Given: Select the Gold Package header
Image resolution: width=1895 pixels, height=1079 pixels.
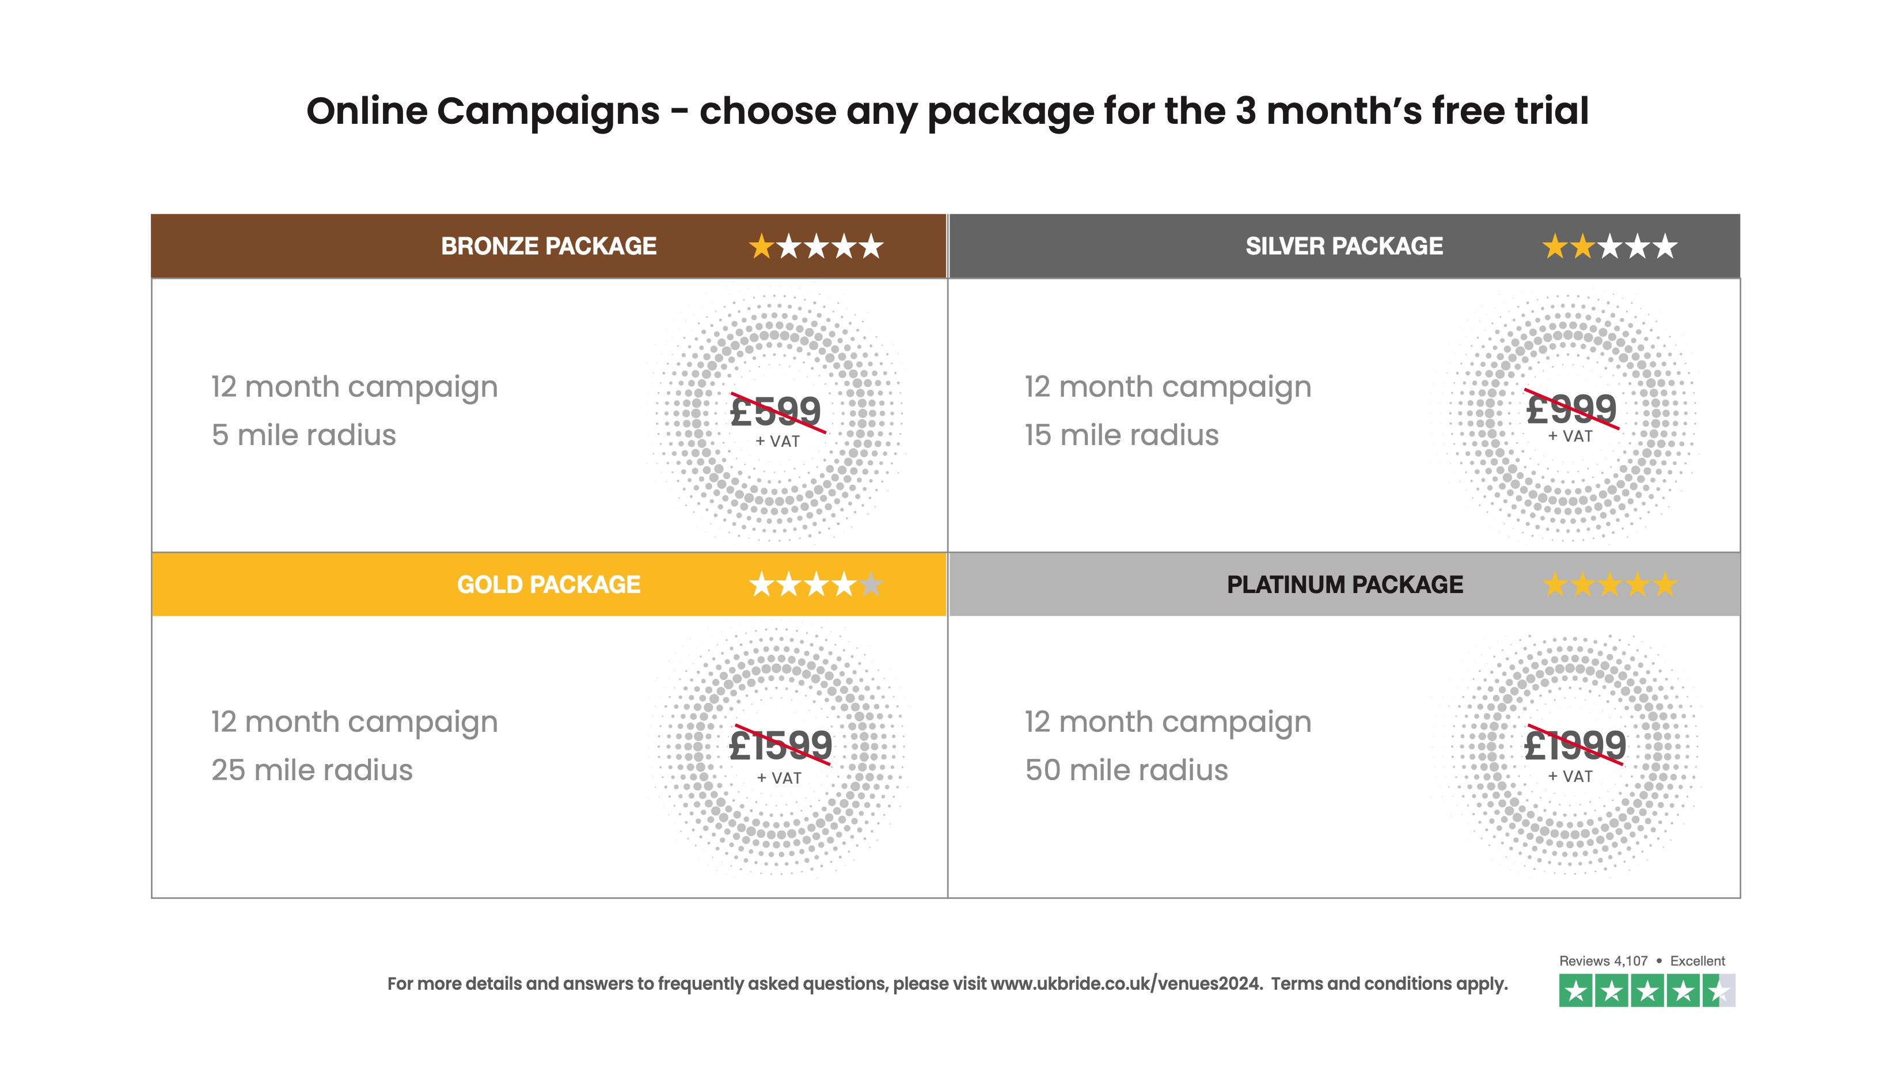Looking at the screenshot, I should (548, 585).
